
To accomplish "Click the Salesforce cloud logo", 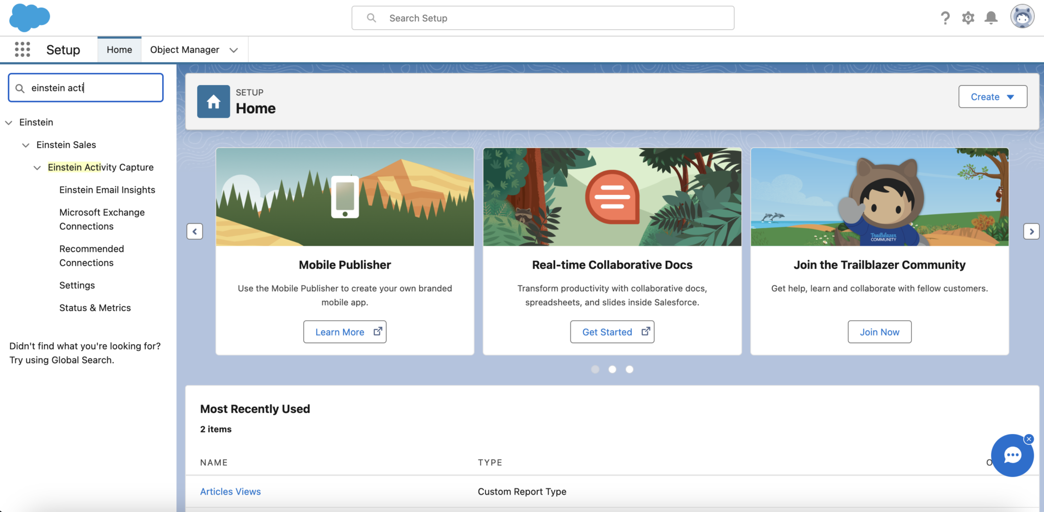I will point(30,17).
